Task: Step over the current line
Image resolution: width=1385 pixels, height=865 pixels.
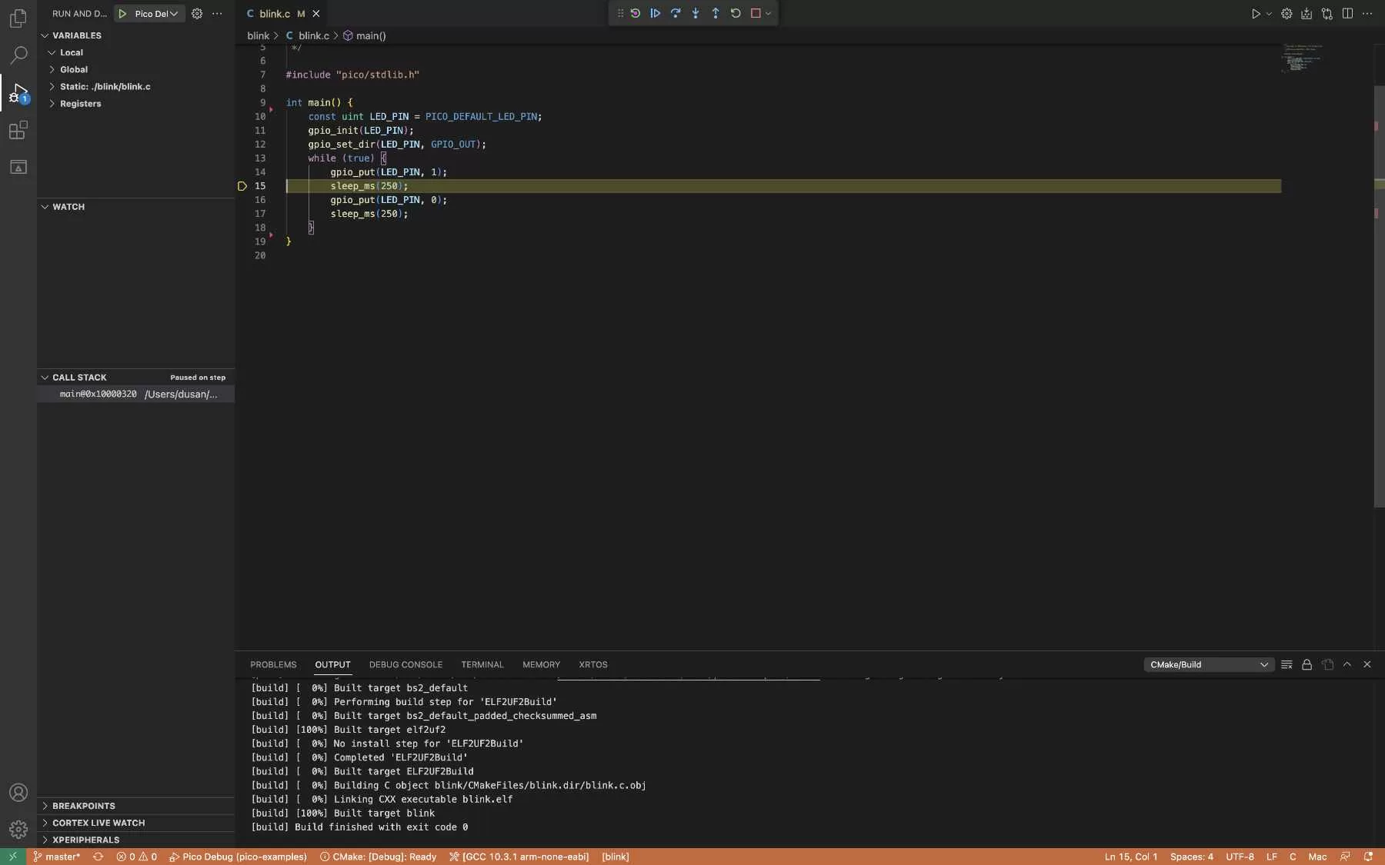Action: (676, 13)
